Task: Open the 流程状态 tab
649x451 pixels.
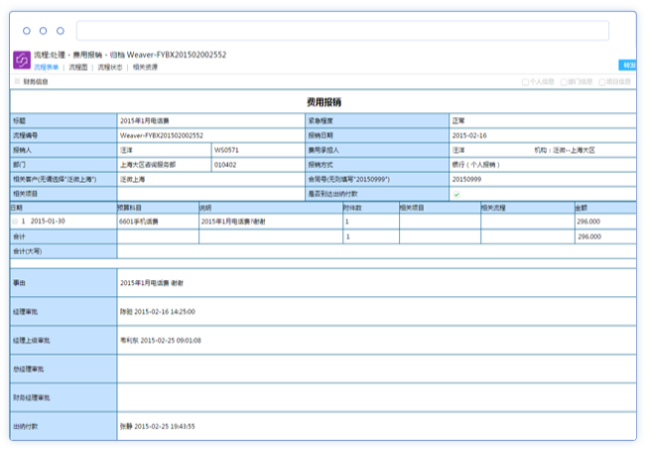Action: 110,68
